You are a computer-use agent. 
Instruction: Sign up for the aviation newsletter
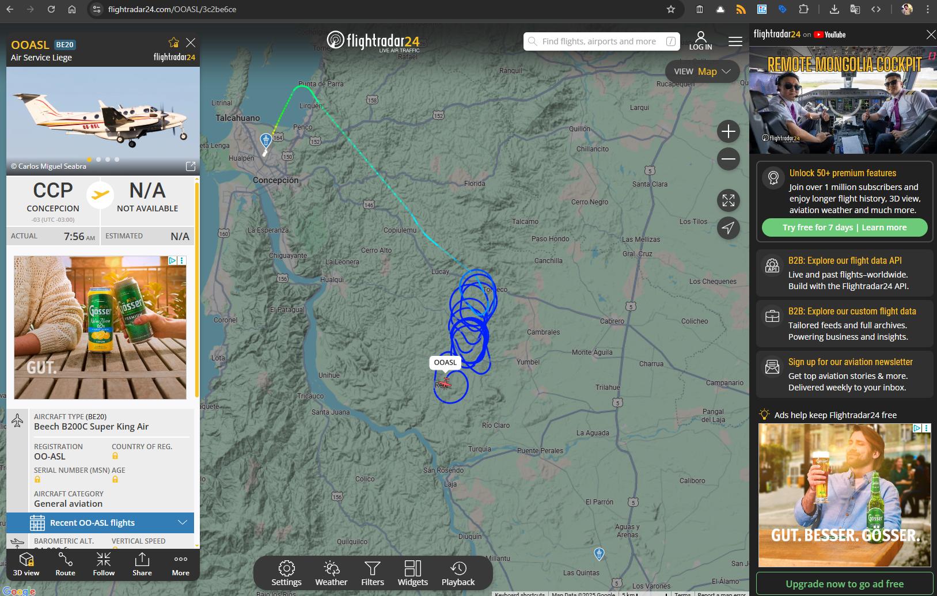844,374
